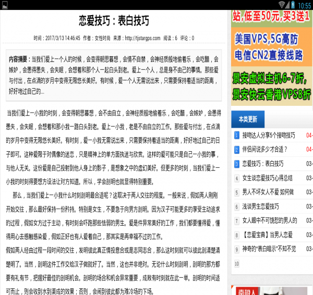Image resolution: width=313 pixels, height=295 pixels.
Task: Open article 女生谈恋爱技巧心得总结
Action: point(267,178)
